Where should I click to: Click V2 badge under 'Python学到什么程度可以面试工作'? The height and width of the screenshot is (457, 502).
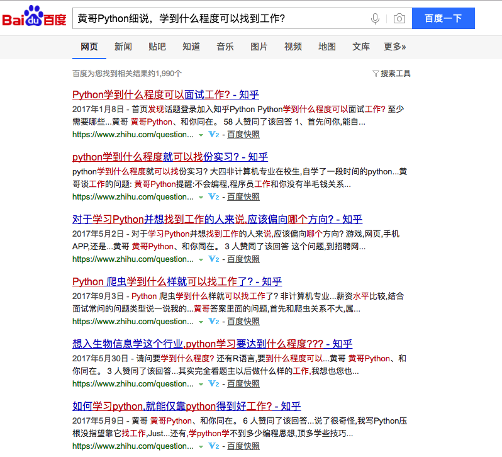click(214, 135)
